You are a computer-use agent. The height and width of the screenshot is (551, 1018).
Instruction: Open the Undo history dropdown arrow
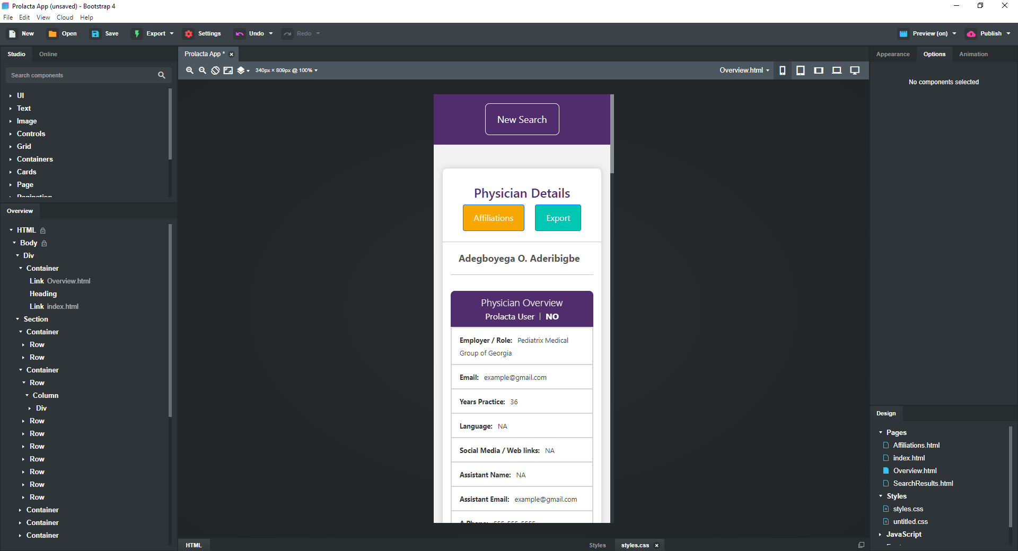pyautogui.click(x=271, y=34)
